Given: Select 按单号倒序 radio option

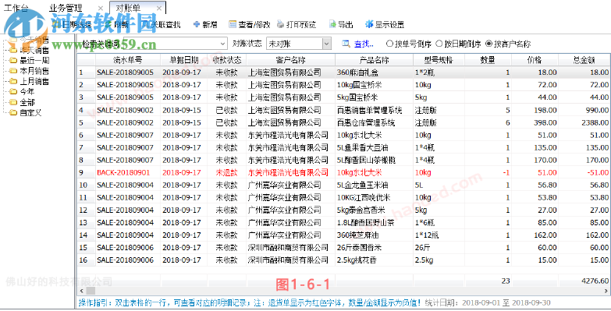Looking at the screenshot, I should pos(408,44).
